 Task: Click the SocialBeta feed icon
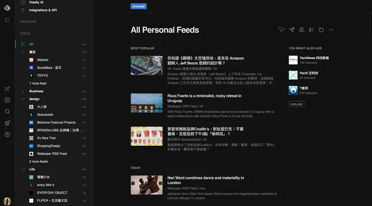[x=31, y=68]
